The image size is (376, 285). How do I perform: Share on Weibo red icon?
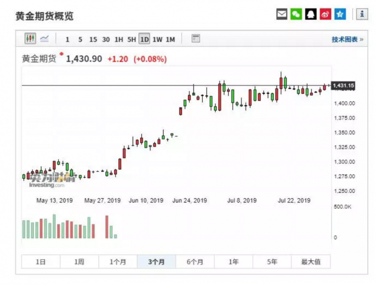coord(326,14)
